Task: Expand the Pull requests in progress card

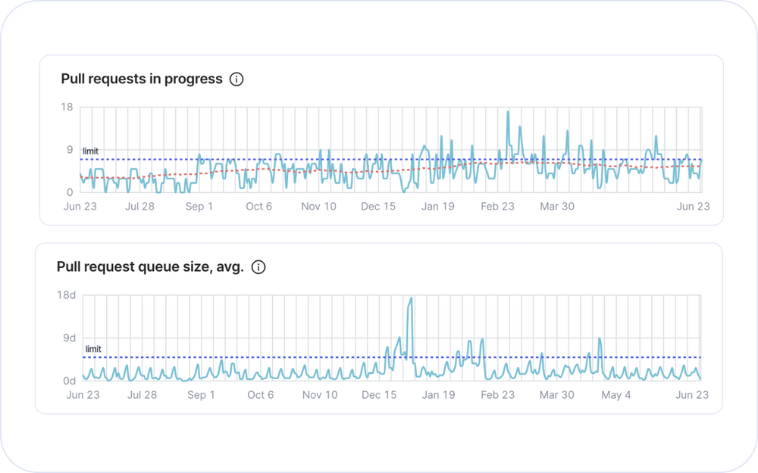Action: coord(379,139)
